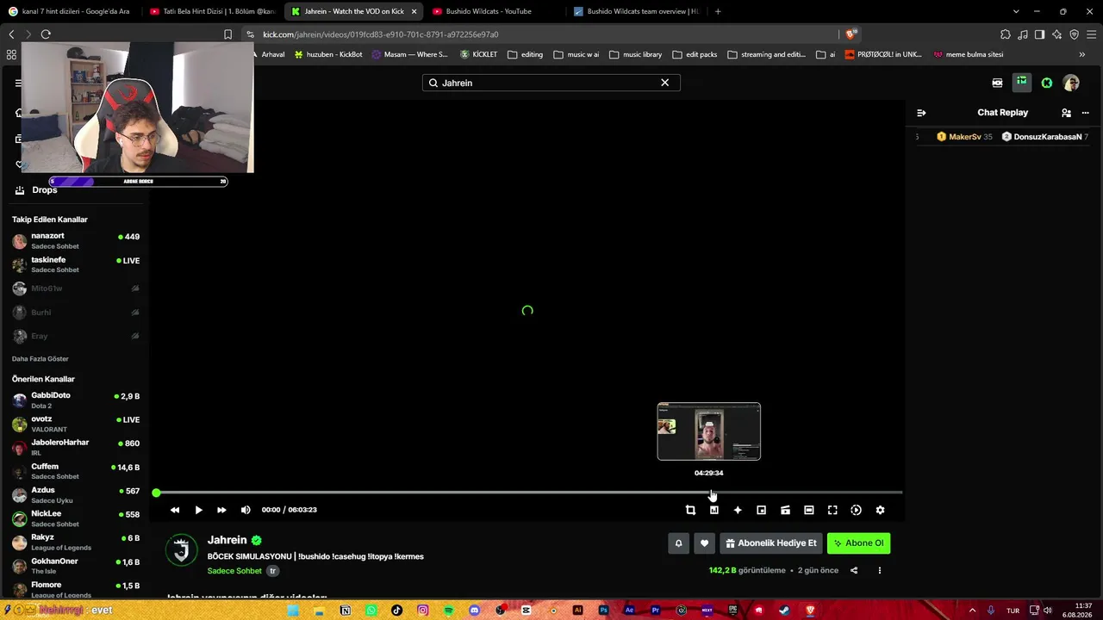Click the browser address bar URL
This screenshot has height=620, width=1103.
pyautogui.click(x=380, y=34)
